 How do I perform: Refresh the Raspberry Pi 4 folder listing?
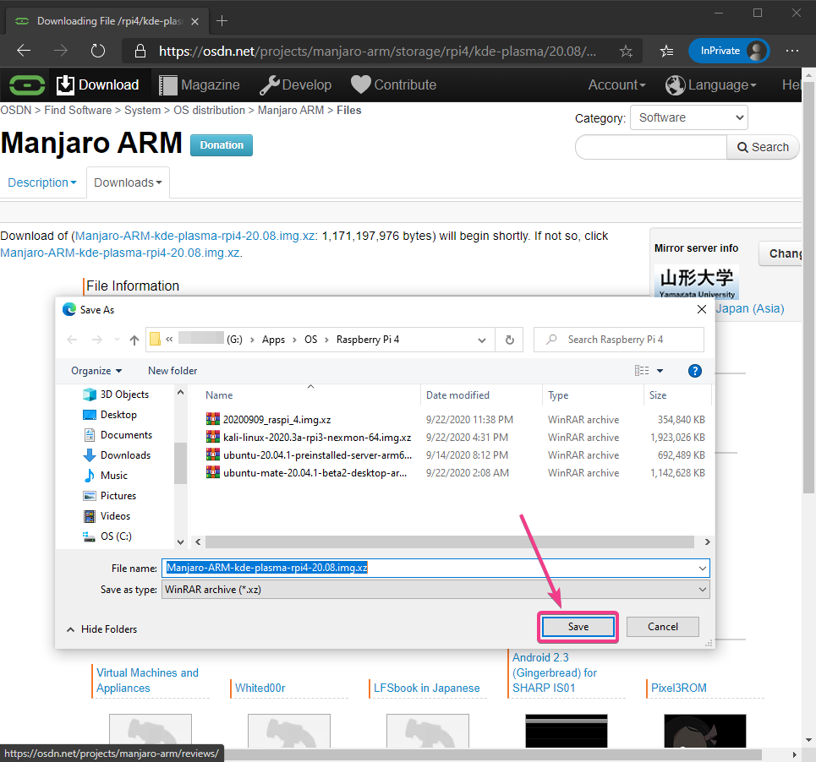[509, 340]
